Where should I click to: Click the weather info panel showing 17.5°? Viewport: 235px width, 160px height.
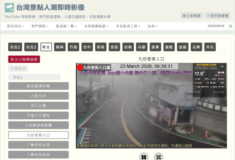[x=210, y=80]
